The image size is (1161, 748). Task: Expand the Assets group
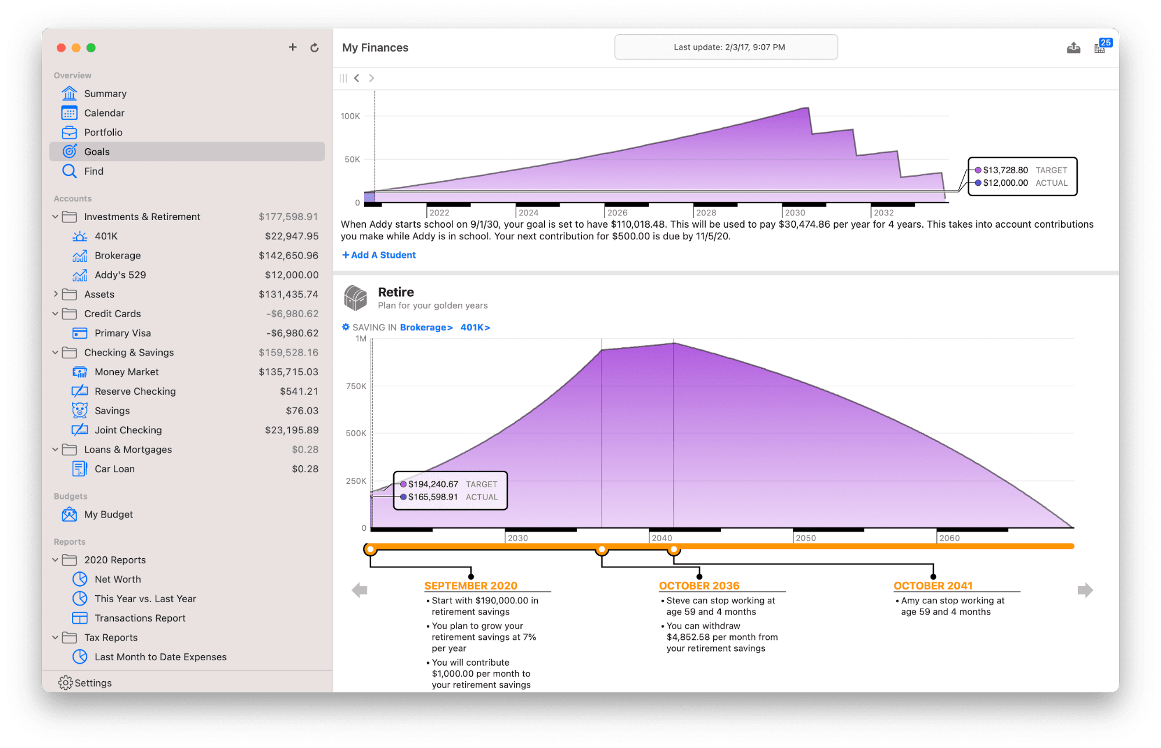coord(56,294)
